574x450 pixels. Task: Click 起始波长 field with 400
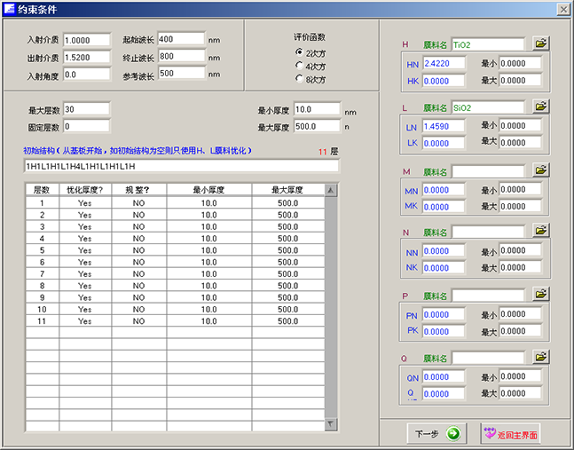(x=181, y=39)
